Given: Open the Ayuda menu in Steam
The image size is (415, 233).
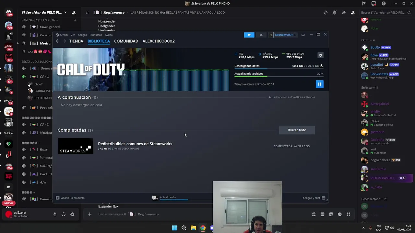Looking at the screenshot, I should tap(109, 35).
